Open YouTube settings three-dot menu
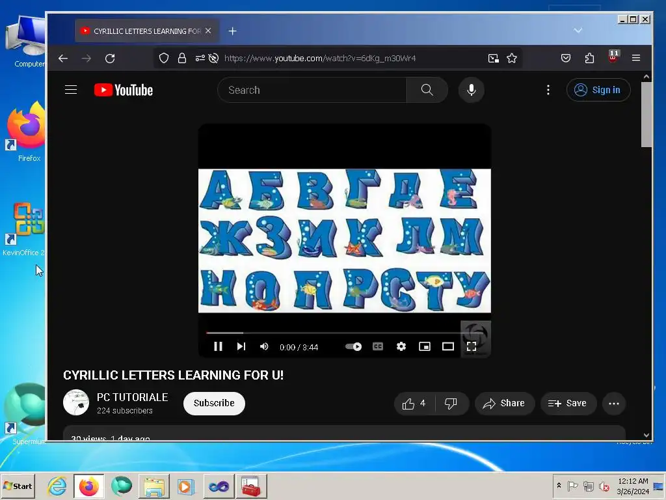The image size is (666, 500). [548, 90]
